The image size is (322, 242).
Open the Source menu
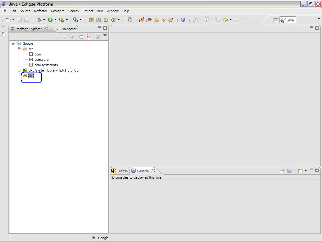click(x=25, y=11)
